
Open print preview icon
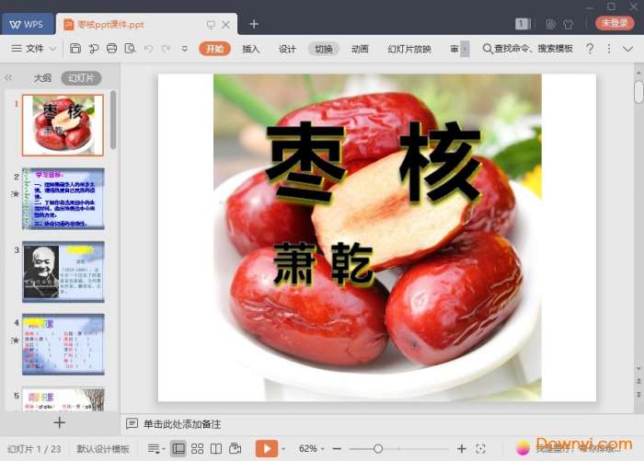coord(131,49)
